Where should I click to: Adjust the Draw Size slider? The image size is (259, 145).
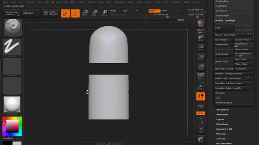pyautogui.click(x=196, y=15)
